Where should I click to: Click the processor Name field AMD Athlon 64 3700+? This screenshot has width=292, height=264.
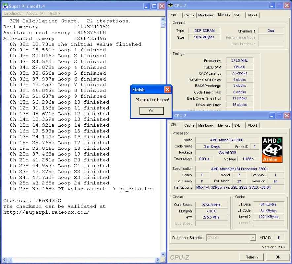(227, 140)
